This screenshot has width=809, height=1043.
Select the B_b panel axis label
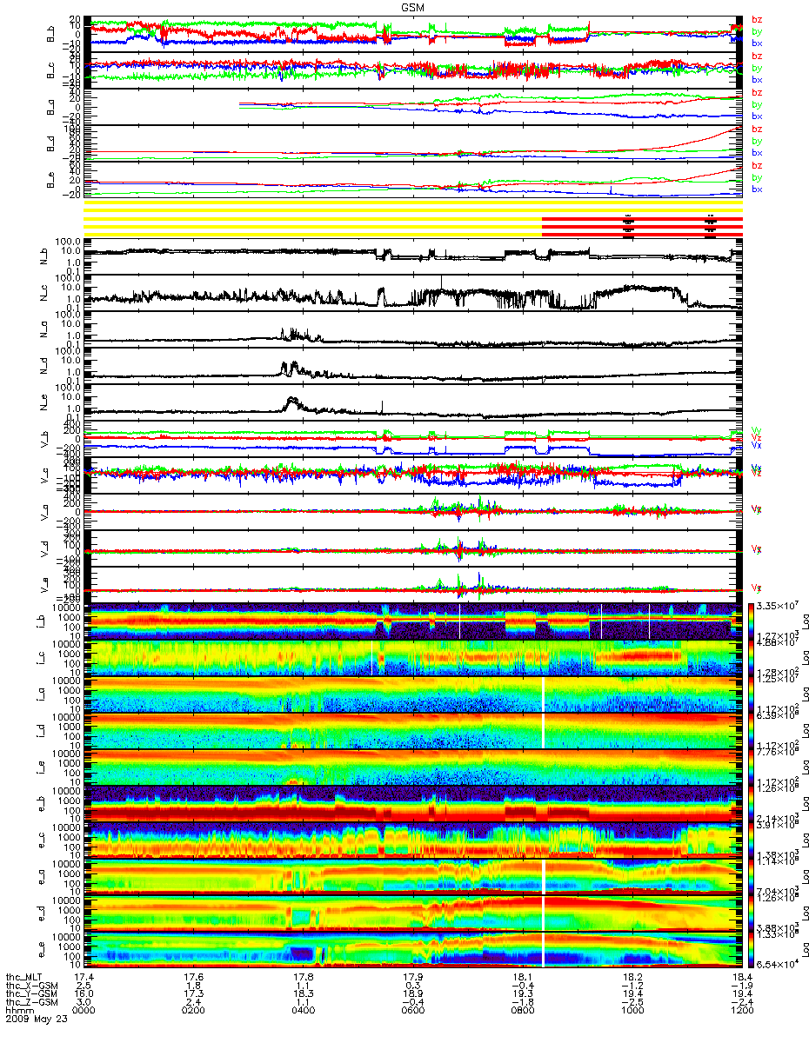tap(51, 33)
